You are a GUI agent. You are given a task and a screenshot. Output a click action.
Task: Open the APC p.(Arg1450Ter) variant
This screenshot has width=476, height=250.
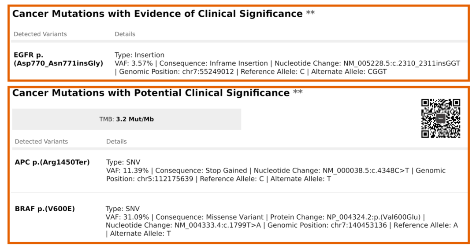click(52, 162)
